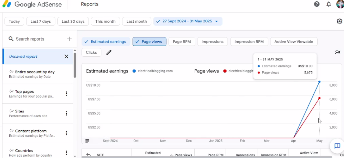Open the Help icon in the top bar
This screenshot has width=344, height=158.
pyautogui.click(x=317, y=4)
